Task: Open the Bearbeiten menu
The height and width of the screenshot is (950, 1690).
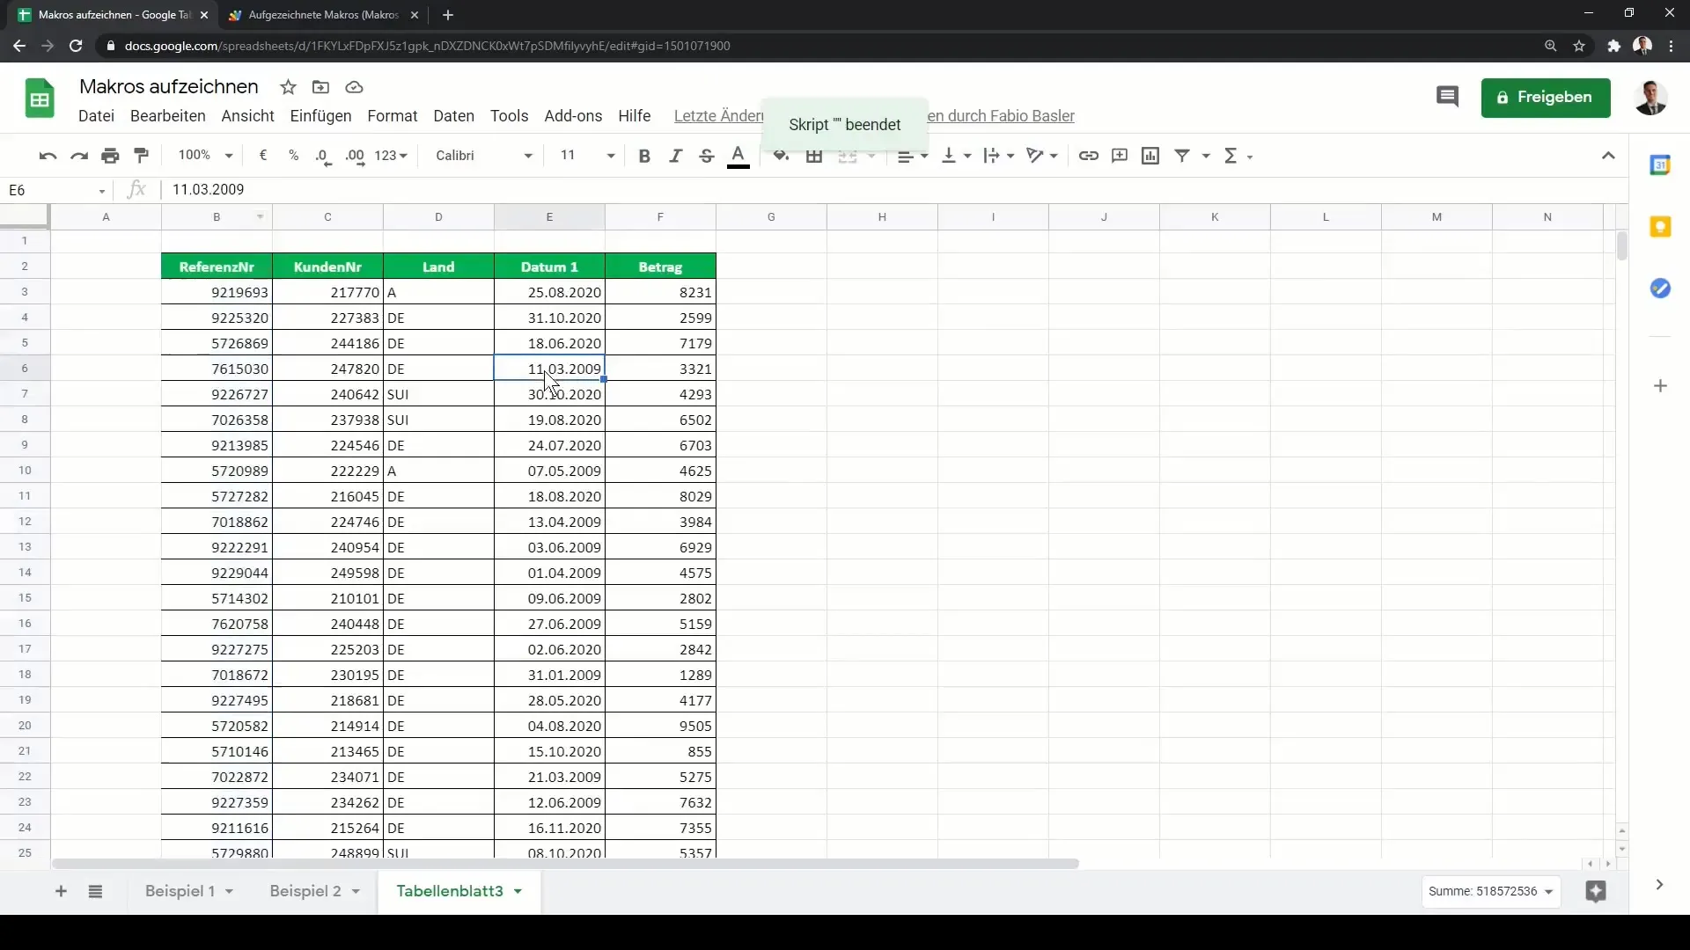Action: [x=167, y=116]
